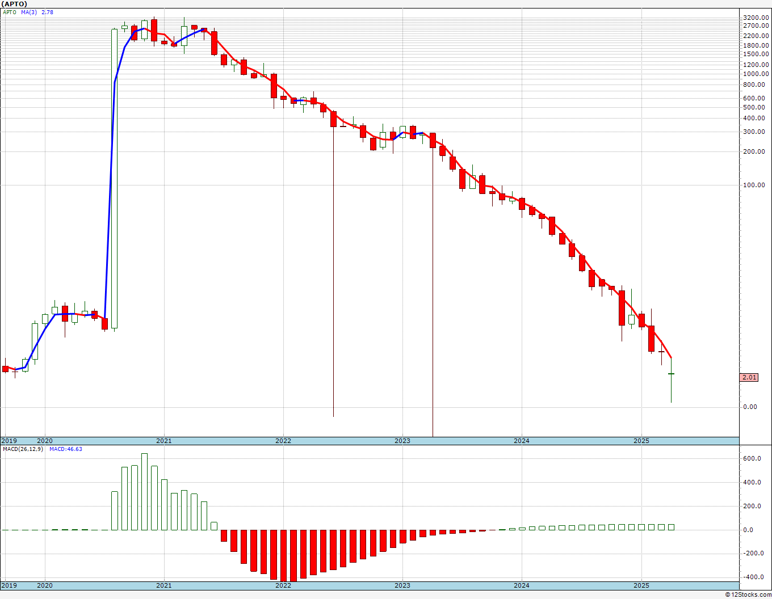Image resolution: width=772 pixels, height=599 pixels.
Task: Select the 2025 marker on price timeline
Action: click(x=641, y=441)
